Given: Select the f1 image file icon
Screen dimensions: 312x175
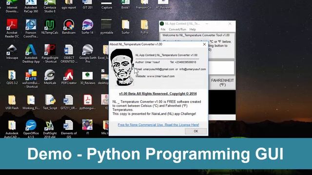Looking at the screenshot, I should (x=88, y=127).
